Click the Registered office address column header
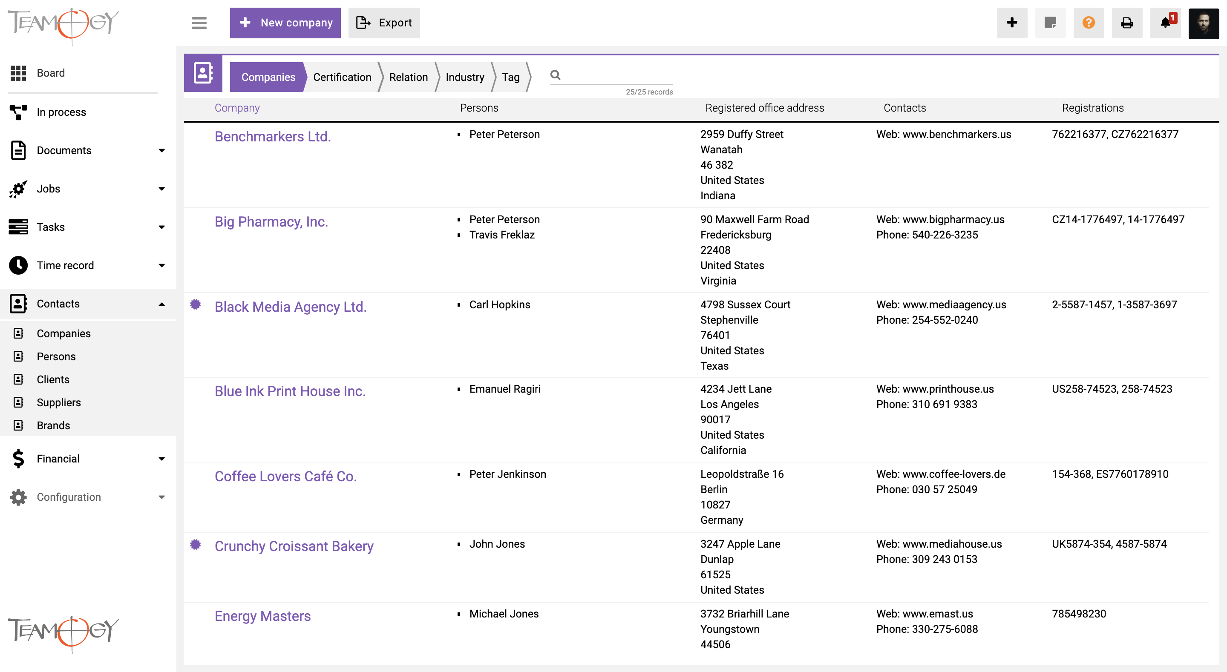1227x672 pixels. [x=764, y=108]
